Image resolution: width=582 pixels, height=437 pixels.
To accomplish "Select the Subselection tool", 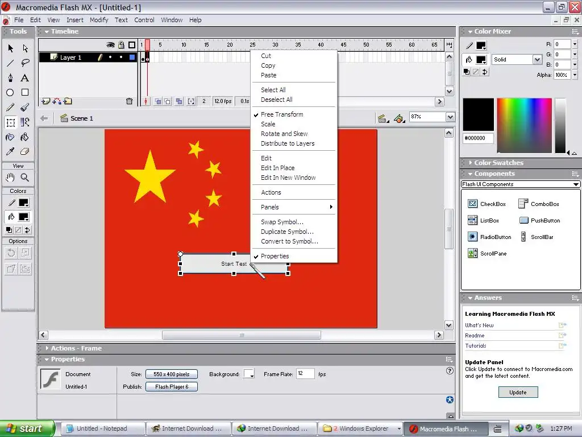I will tap(25, 48).
